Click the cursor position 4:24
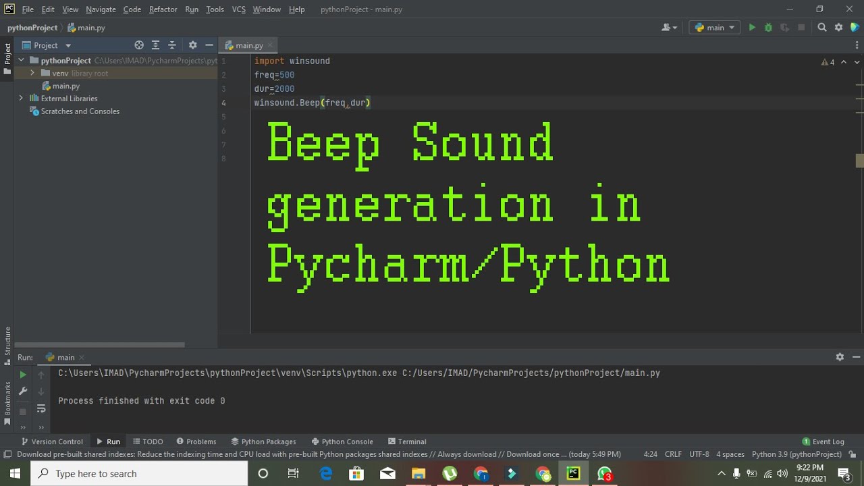This screenshot has width=864, height=486. [x=651, y=454]
